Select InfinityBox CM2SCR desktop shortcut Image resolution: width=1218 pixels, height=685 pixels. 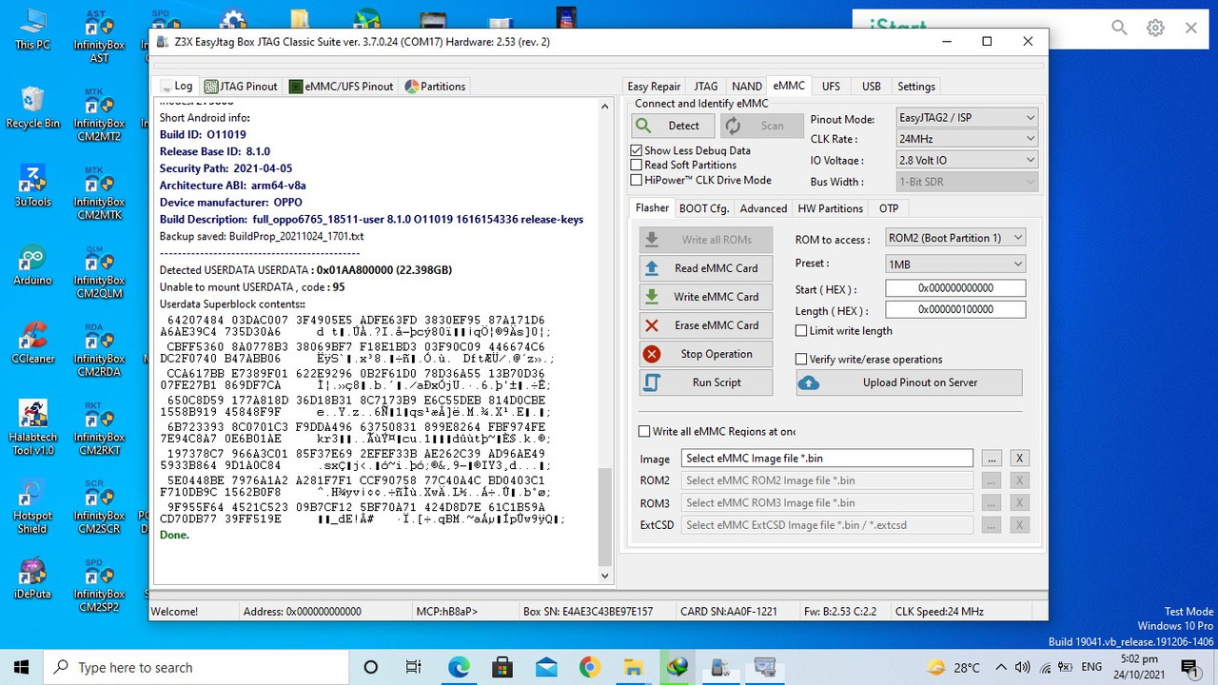tap(99, 506)
